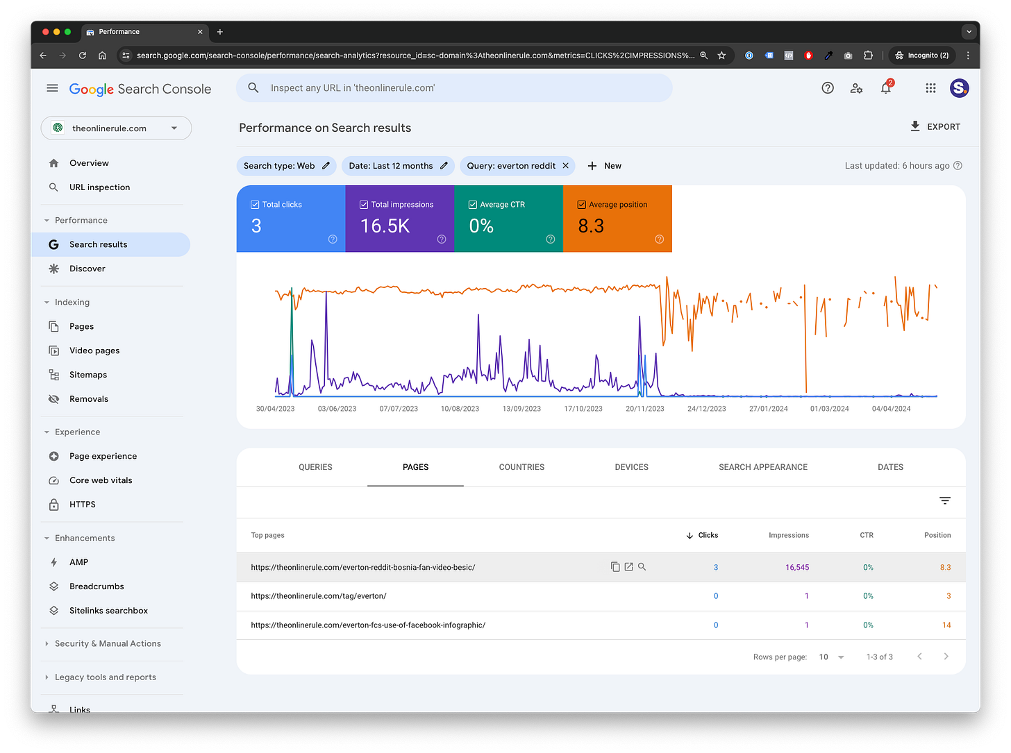
Task: Click the Export button
Action: 935,127
